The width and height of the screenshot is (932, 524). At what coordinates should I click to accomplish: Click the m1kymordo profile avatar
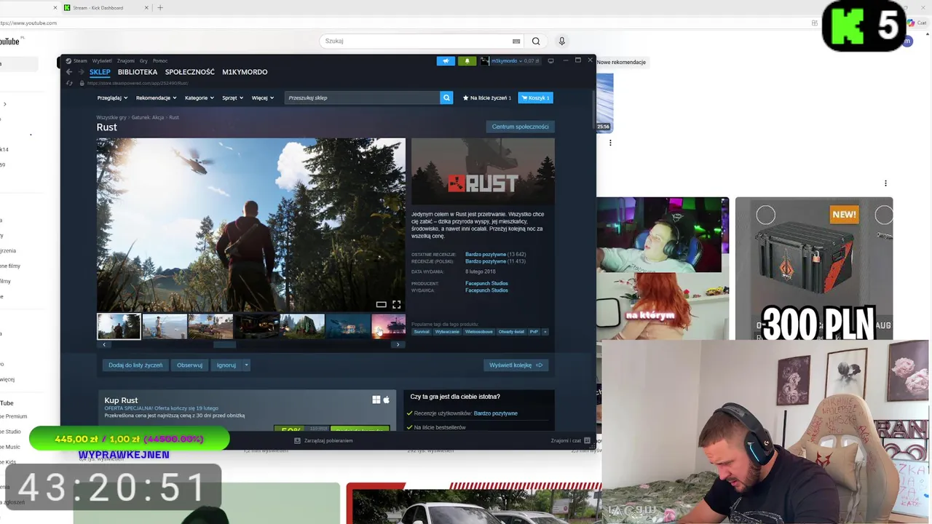(484, 61)
